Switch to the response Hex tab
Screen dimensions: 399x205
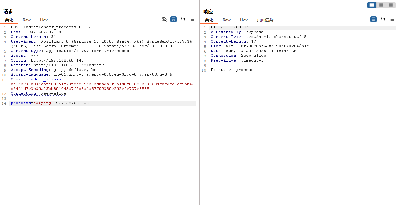pyautogui.click(x=244, y=20)
